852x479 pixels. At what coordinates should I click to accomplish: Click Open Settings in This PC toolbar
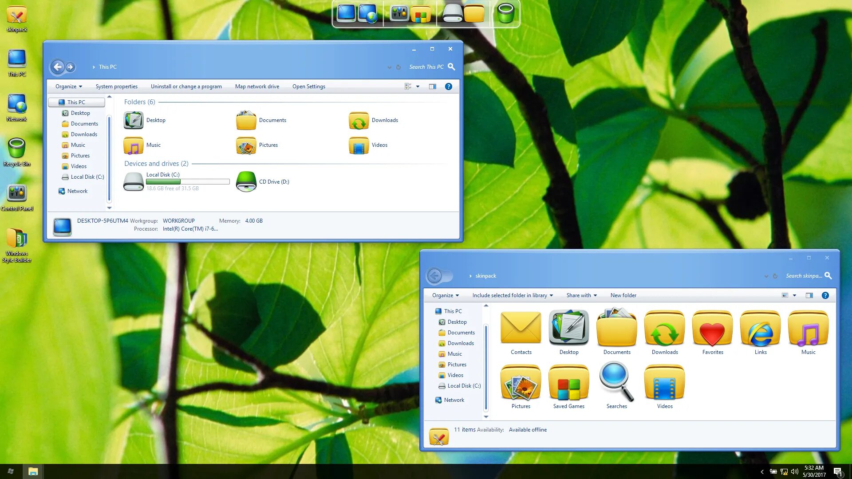(x=309, y=86)
